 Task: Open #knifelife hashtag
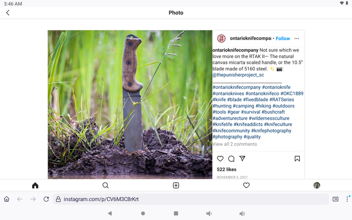pyautogui.click(x=223, y=125)
